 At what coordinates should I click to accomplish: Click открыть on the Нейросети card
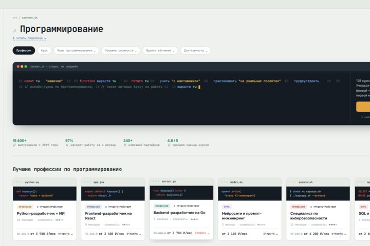271,234
